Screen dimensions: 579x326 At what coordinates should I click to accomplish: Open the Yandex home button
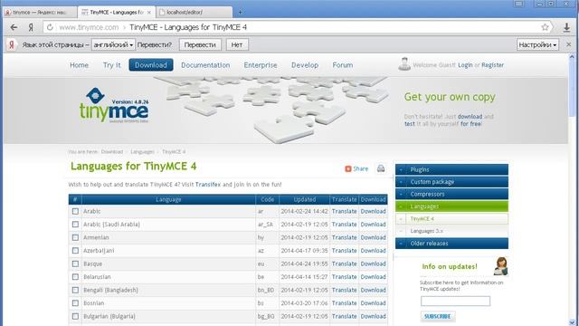pos(31,27)
